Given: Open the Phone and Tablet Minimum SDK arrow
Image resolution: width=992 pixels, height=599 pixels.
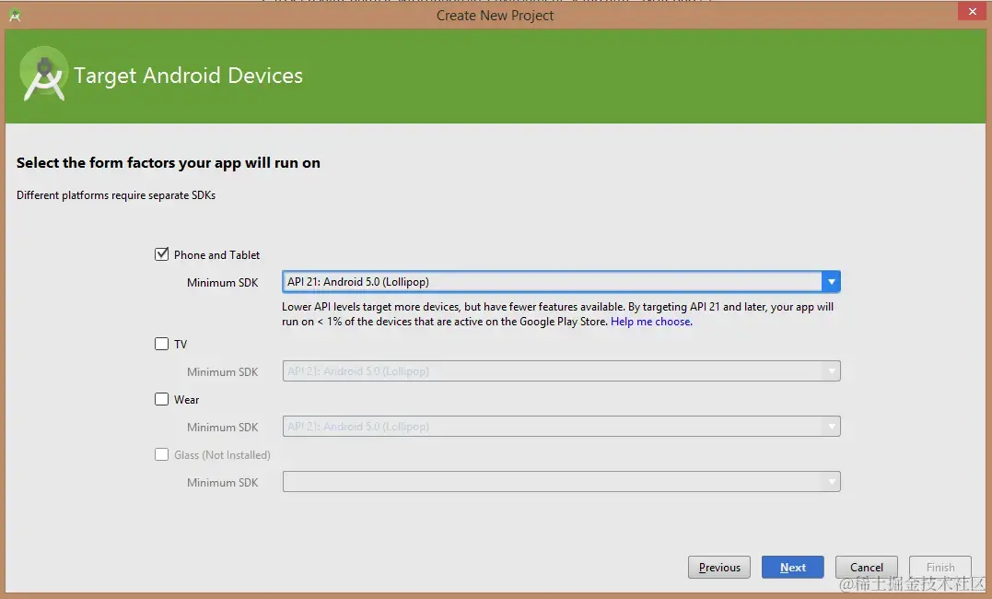Looking at the screenshot, I should (832, 282).
